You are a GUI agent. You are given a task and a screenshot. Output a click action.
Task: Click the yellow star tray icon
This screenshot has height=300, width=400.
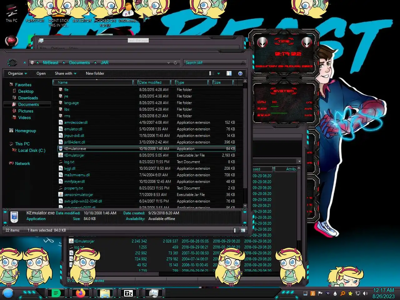click(x=350, y=293)
